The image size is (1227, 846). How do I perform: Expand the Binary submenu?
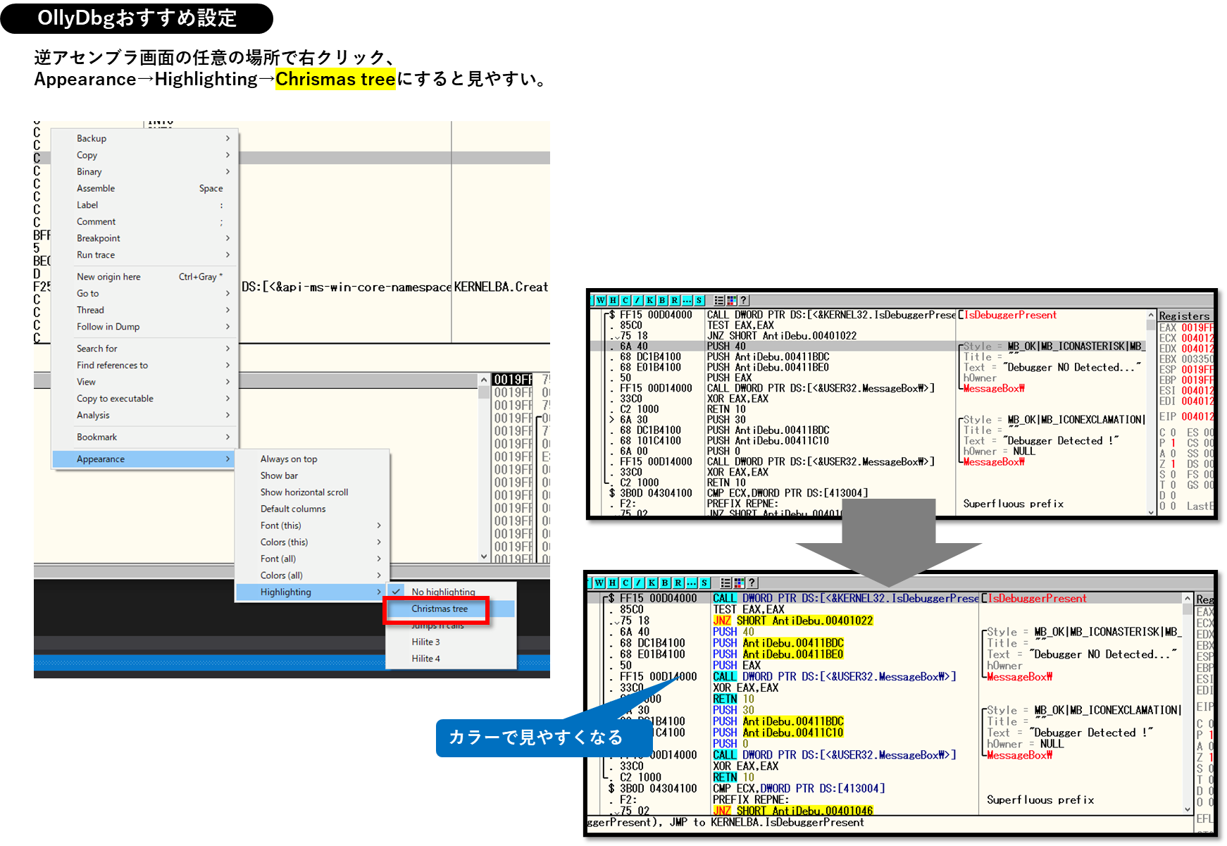click(x=144, y=172)
